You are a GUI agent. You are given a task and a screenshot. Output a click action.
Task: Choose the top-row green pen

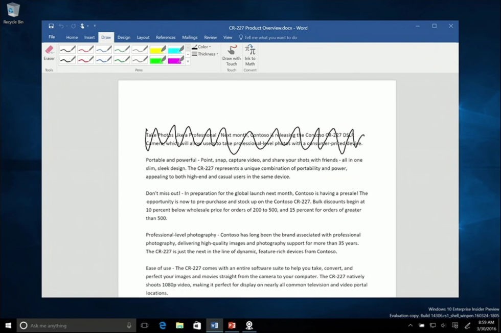122,50
